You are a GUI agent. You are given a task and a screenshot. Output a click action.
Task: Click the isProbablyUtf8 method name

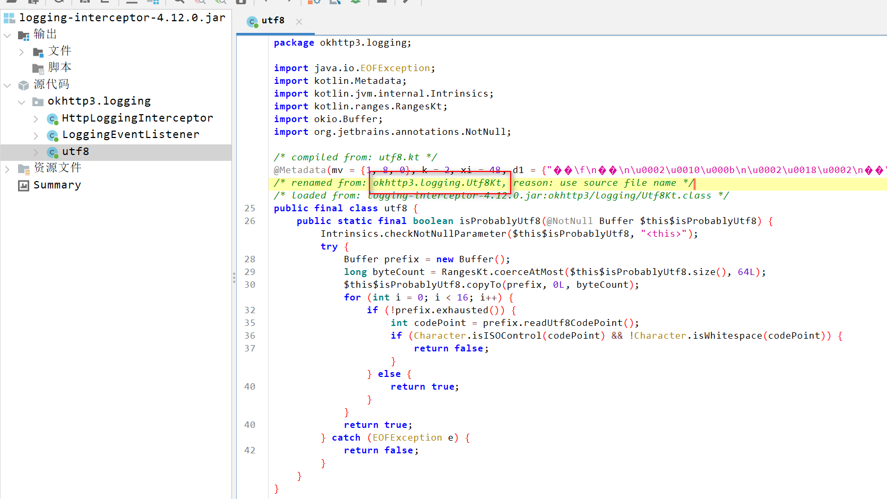(500, 221)
